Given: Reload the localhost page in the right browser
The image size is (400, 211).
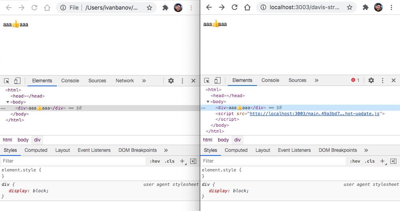Looking at the screenshot, I should point(235,7).
